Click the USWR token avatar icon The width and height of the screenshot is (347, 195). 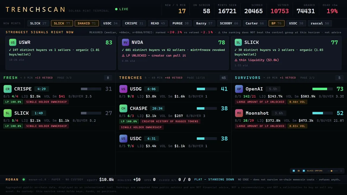pos(13,42)
